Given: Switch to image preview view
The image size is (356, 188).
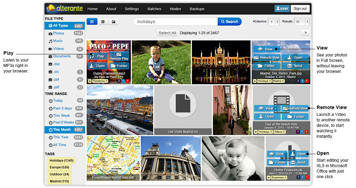Looking at the screenshot, I should tap(114, 22).
